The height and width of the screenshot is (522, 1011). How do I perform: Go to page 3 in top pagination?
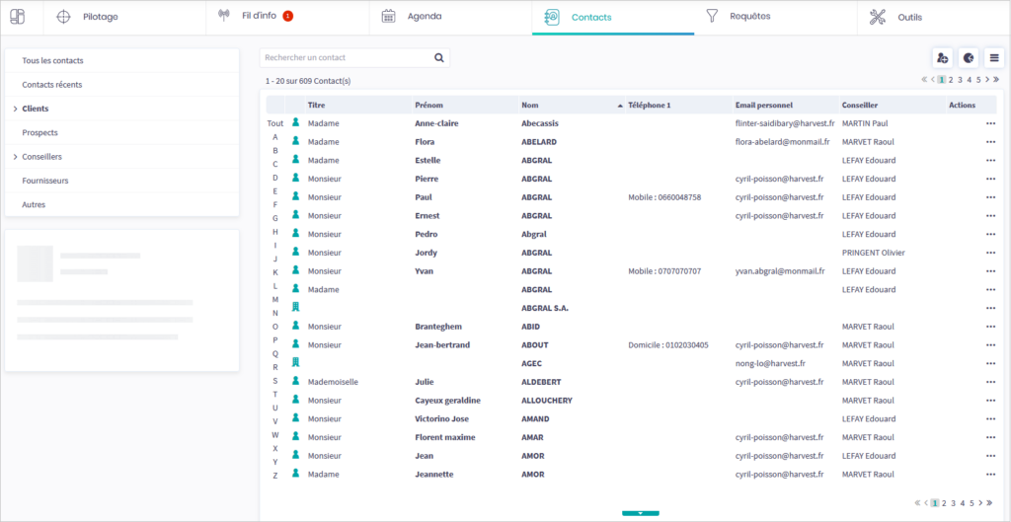[x=960, y=80]
